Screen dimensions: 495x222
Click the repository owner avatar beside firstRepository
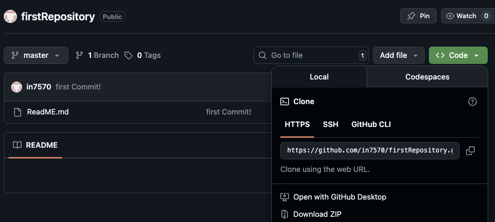pos(10,16)
